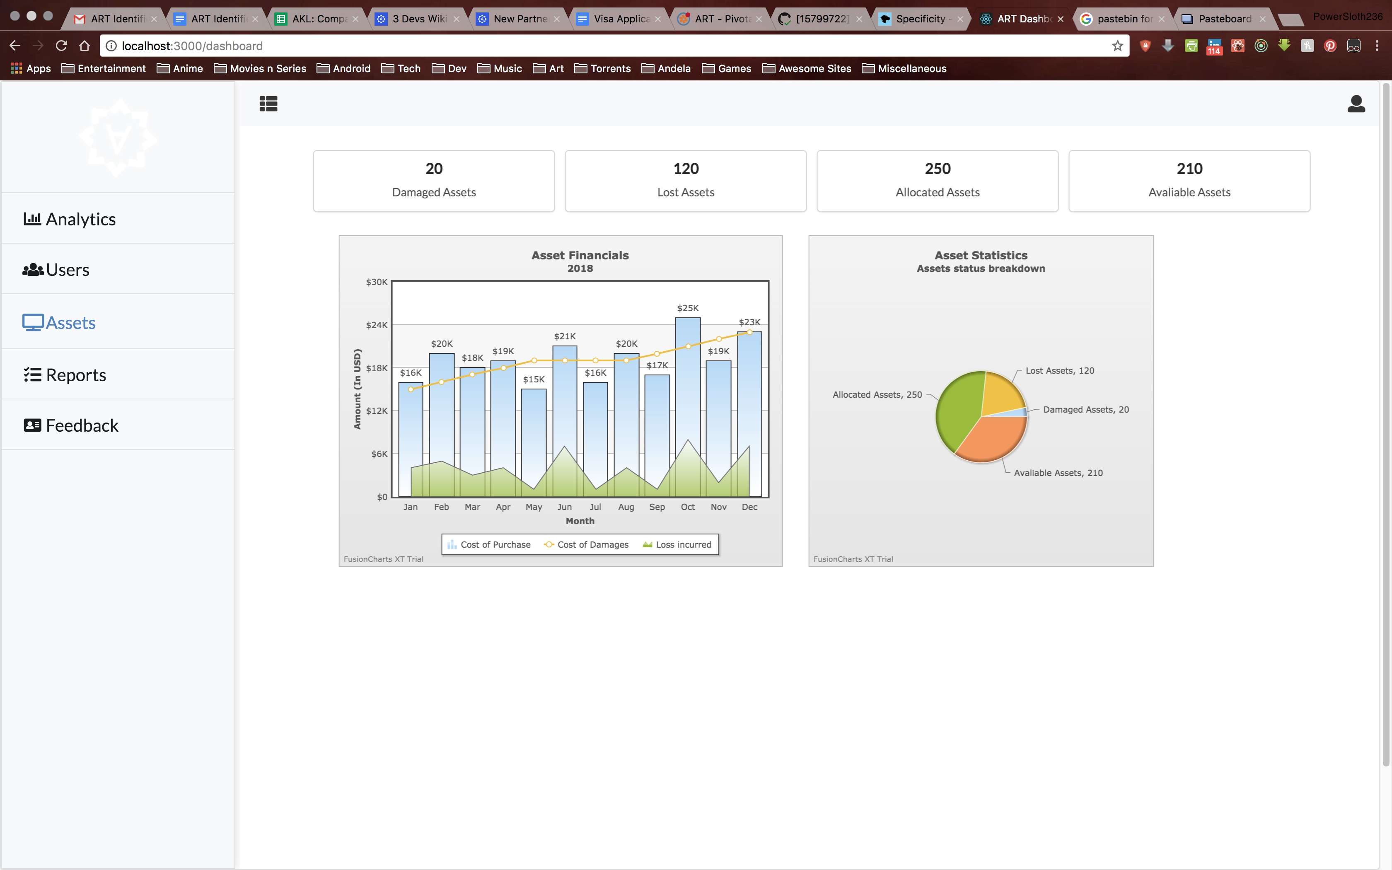Click the Users group icon
Image resolution: width=1392 pixels, height=870 pixels.
tap(33, 269)
